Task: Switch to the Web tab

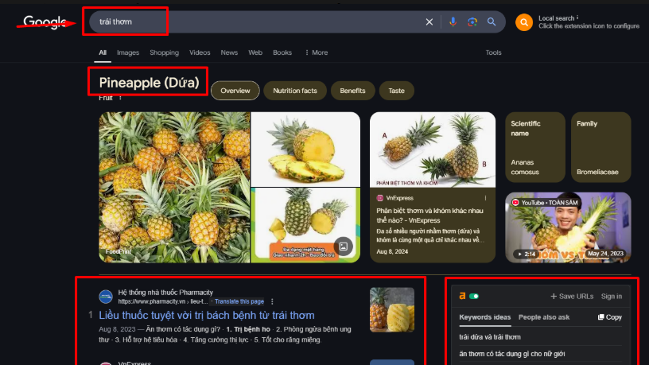Action: coord(255,52)
